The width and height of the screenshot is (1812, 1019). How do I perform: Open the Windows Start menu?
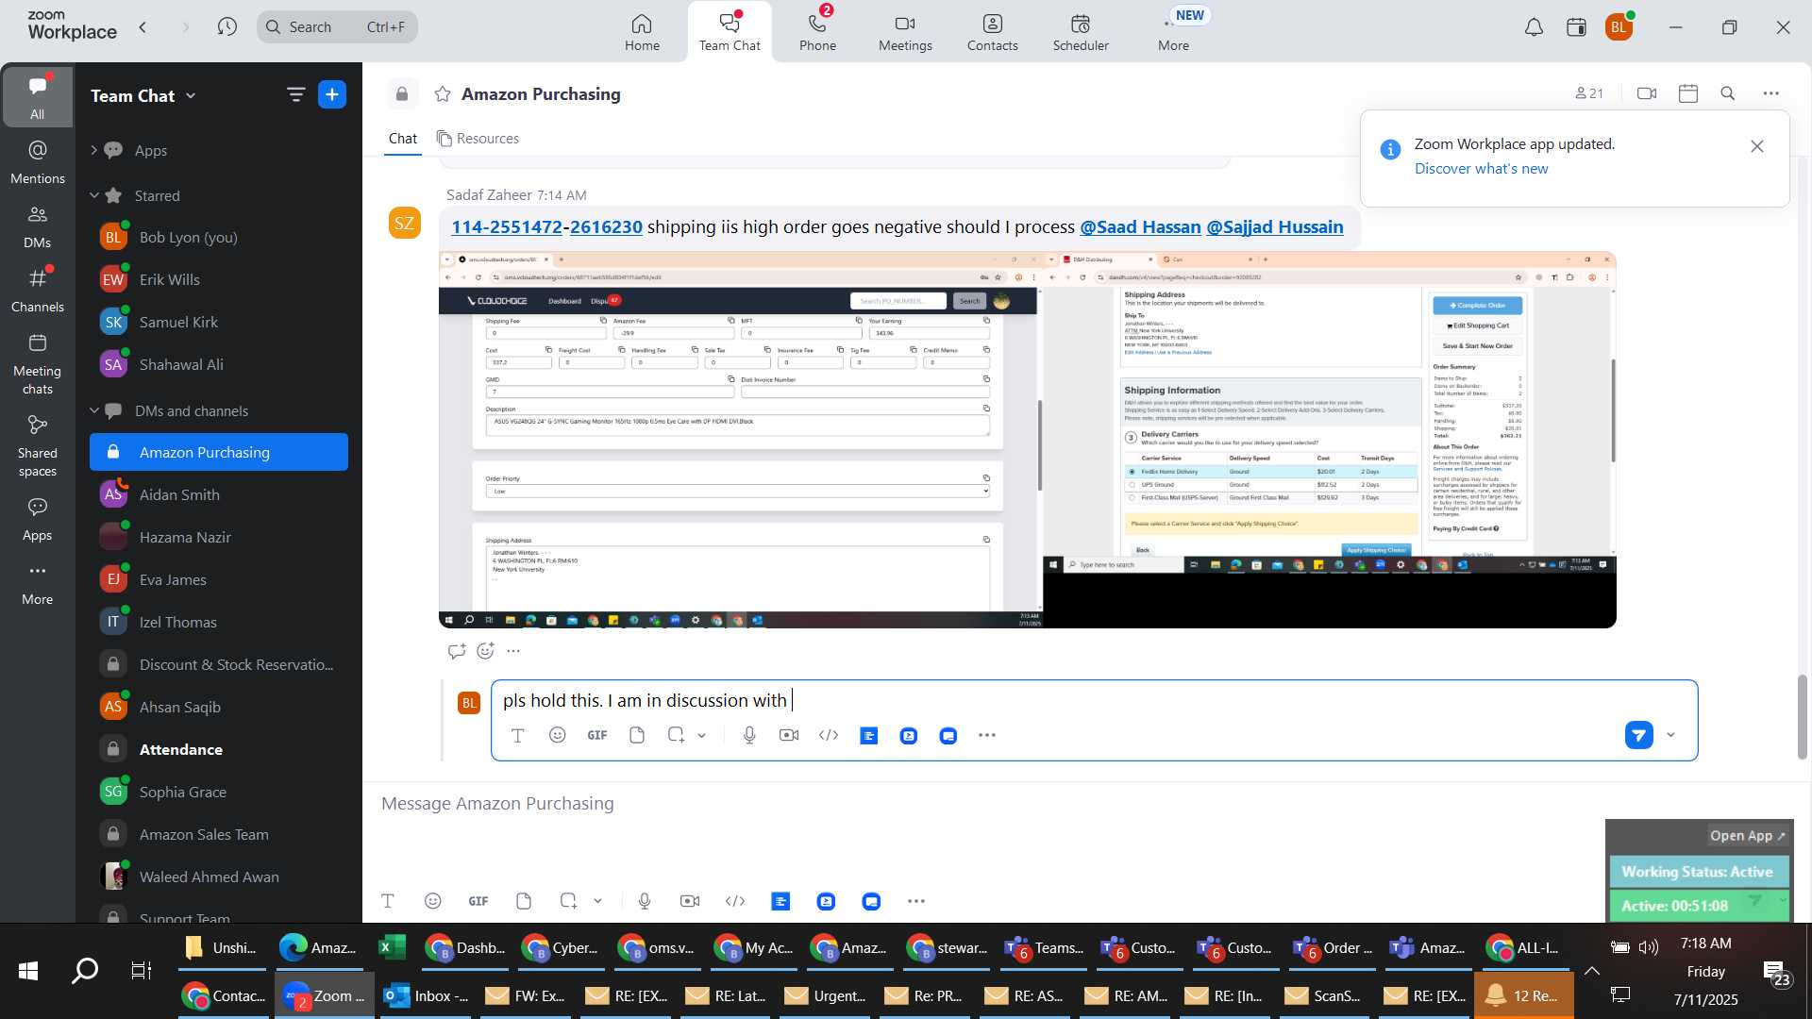point(28,970)
